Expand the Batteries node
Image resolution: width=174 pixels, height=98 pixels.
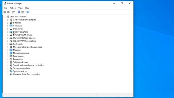click(8, 23)
